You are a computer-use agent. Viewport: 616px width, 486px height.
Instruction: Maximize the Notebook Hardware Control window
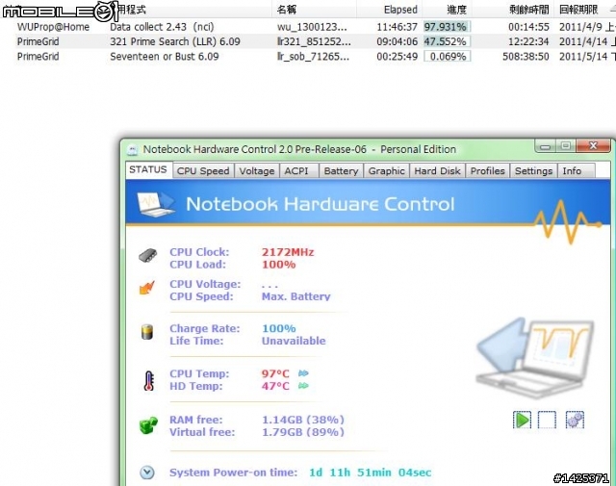(x=566, y=146)
